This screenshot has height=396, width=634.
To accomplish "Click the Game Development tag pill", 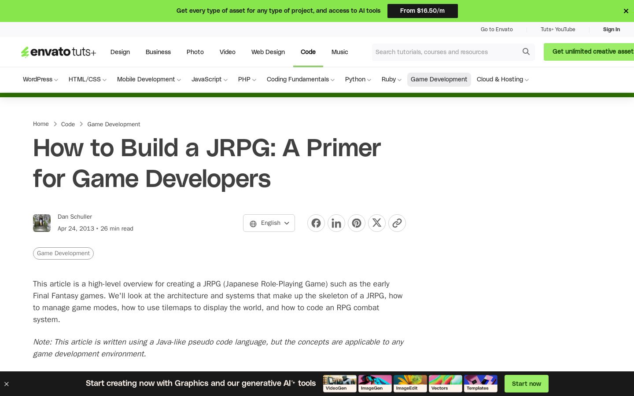I will pos(63,253).
